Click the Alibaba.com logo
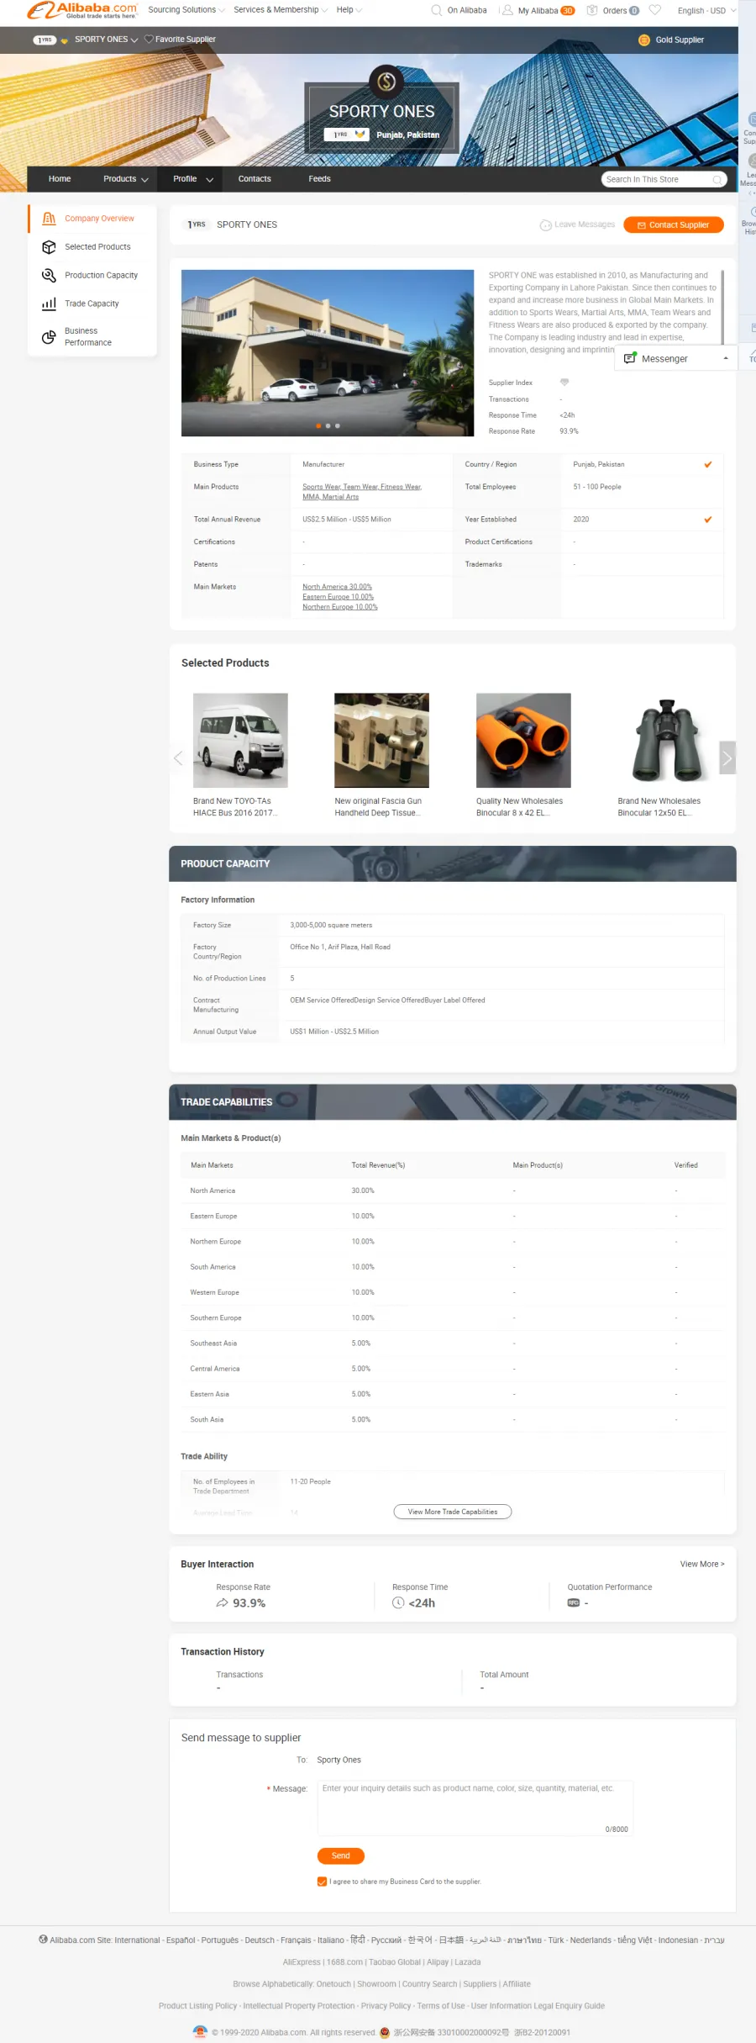The width and height of the screenshot is (756, 2043). point(81,10)
